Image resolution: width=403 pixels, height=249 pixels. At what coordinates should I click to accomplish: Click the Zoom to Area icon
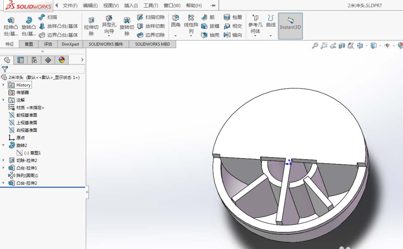coord(324,46)
